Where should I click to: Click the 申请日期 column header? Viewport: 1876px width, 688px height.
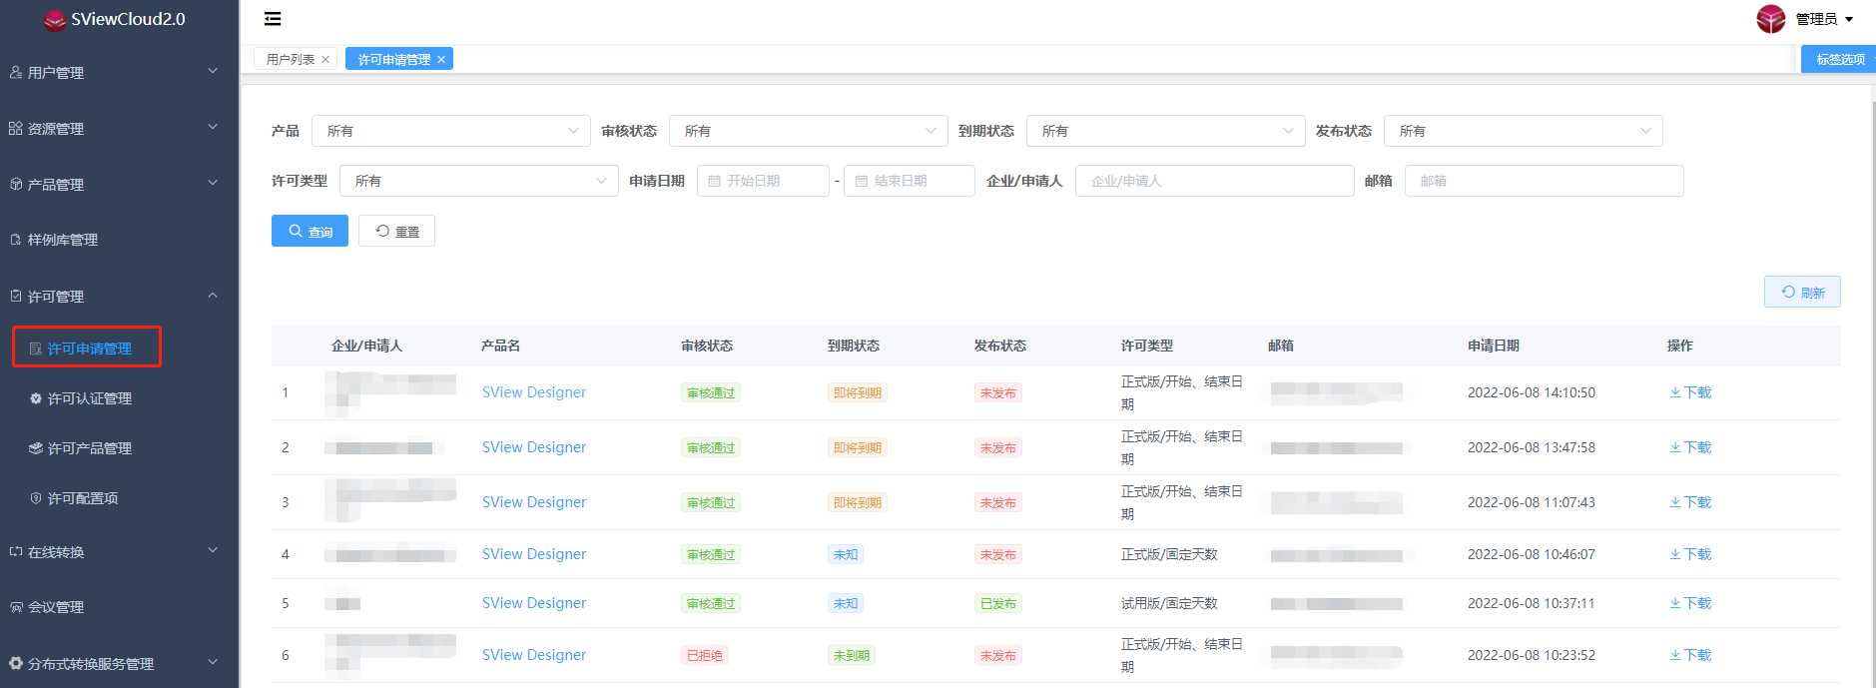[x=1494, y=345]
